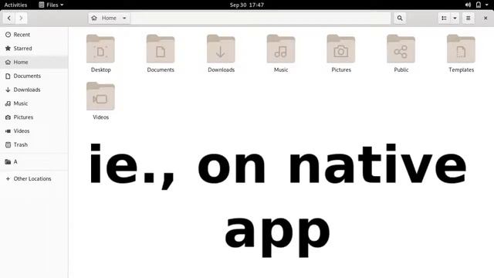Click the search magnifier icon
Screen dimensions: 494x278
tap(400, 19)
